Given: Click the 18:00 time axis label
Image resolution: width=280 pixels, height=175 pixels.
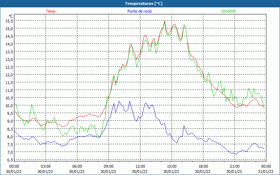Looking at the screenshot, I should 203,167.
